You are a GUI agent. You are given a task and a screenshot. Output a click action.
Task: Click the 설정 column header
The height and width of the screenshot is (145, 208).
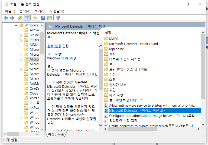click(x=108, y=33)
